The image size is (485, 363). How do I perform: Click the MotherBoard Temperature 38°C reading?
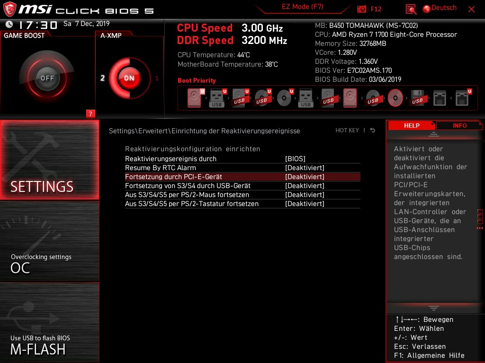coord(228,64)
